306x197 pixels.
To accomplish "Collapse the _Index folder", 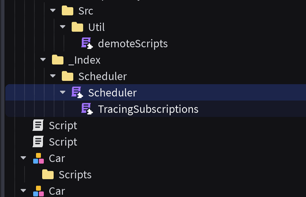I will 43,59.
